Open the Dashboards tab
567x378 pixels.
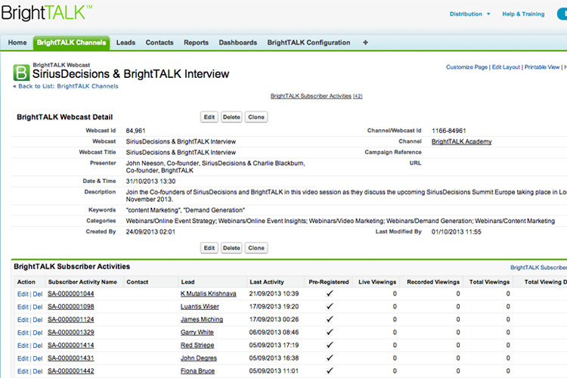(x=237, y=43)
